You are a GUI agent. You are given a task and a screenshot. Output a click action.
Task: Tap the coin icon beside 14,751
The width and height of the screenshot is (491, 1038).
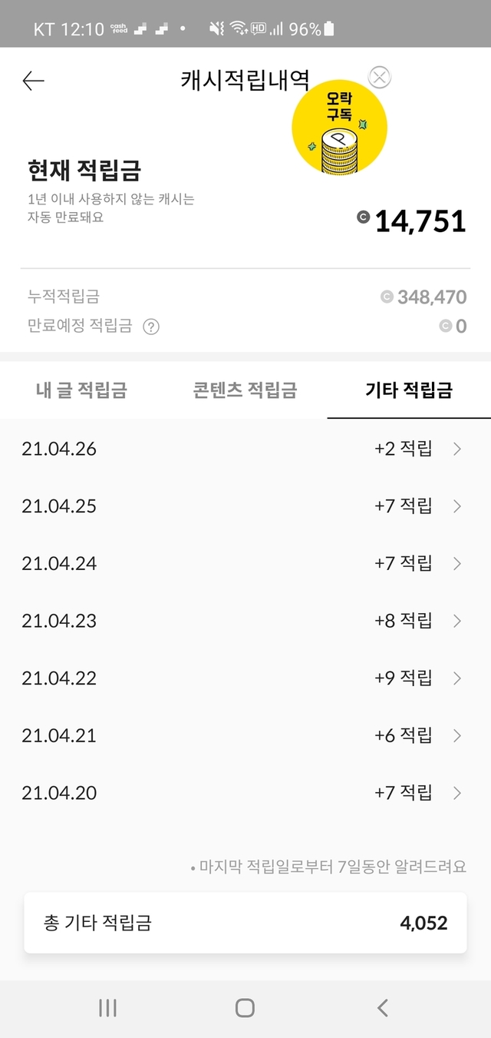(x=364, y=217)
